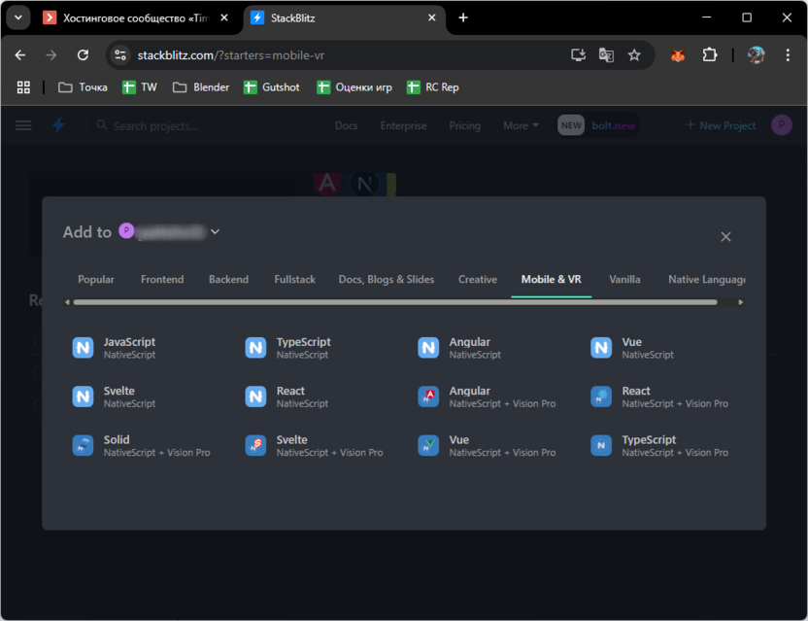
Task: Open the Blender bookmarks folder
Action: [x=201, y=87]
